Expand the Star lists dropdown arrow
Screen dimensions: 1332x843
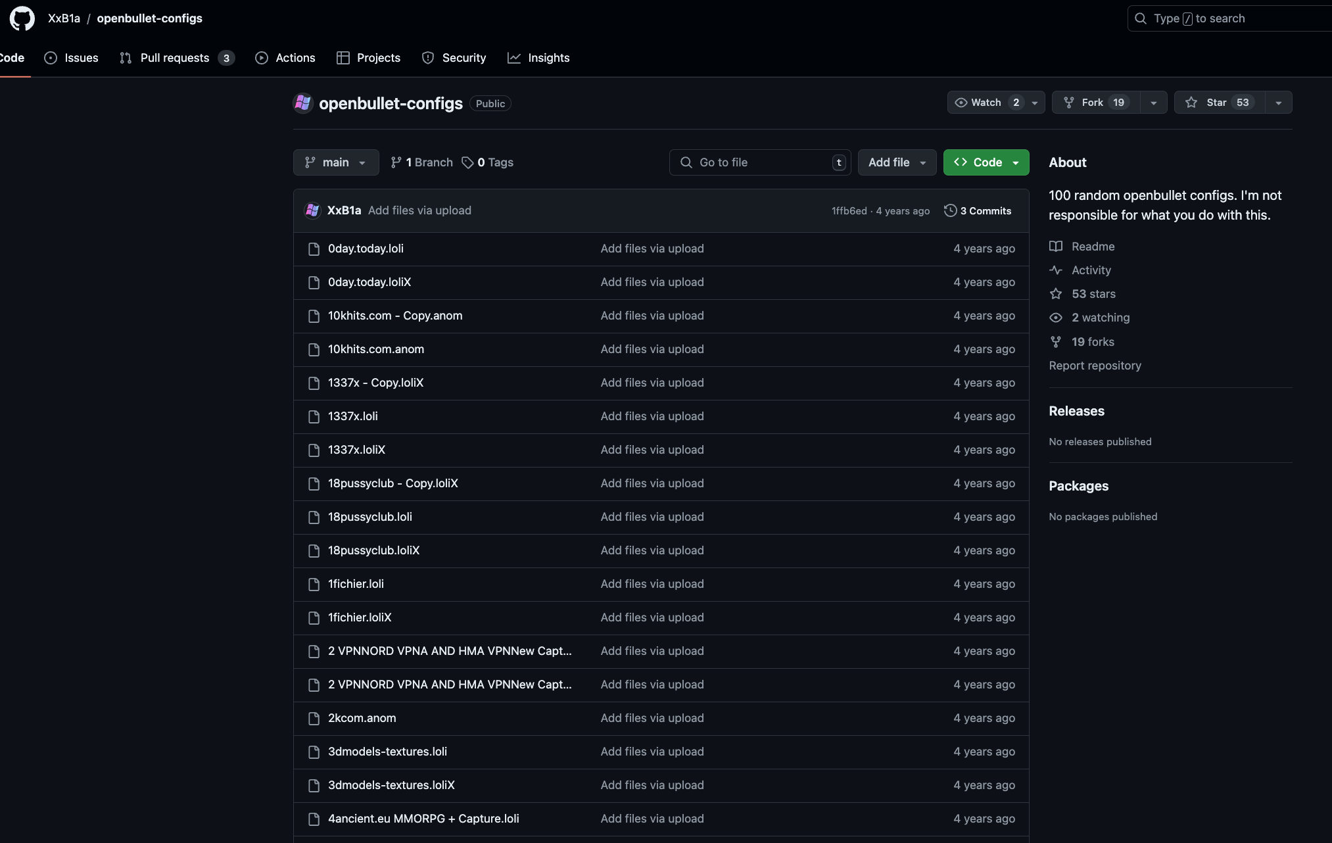click(x=1278, y=103)
